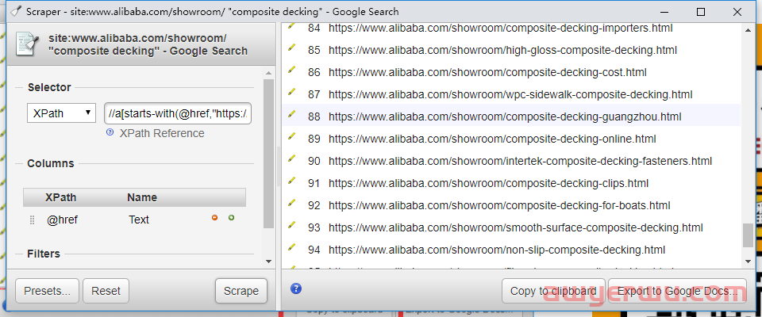Select the composite-decking-cost.html result
The height and width of the screenshot is (317, 762).
point(487,72)
